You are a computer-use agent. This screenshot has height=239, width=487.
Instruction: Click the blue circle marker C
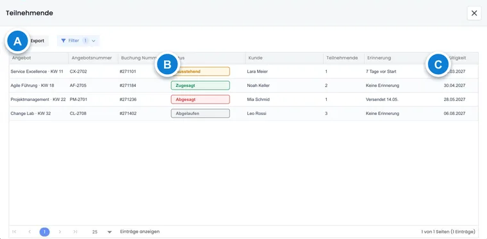(x=438, y=65)
